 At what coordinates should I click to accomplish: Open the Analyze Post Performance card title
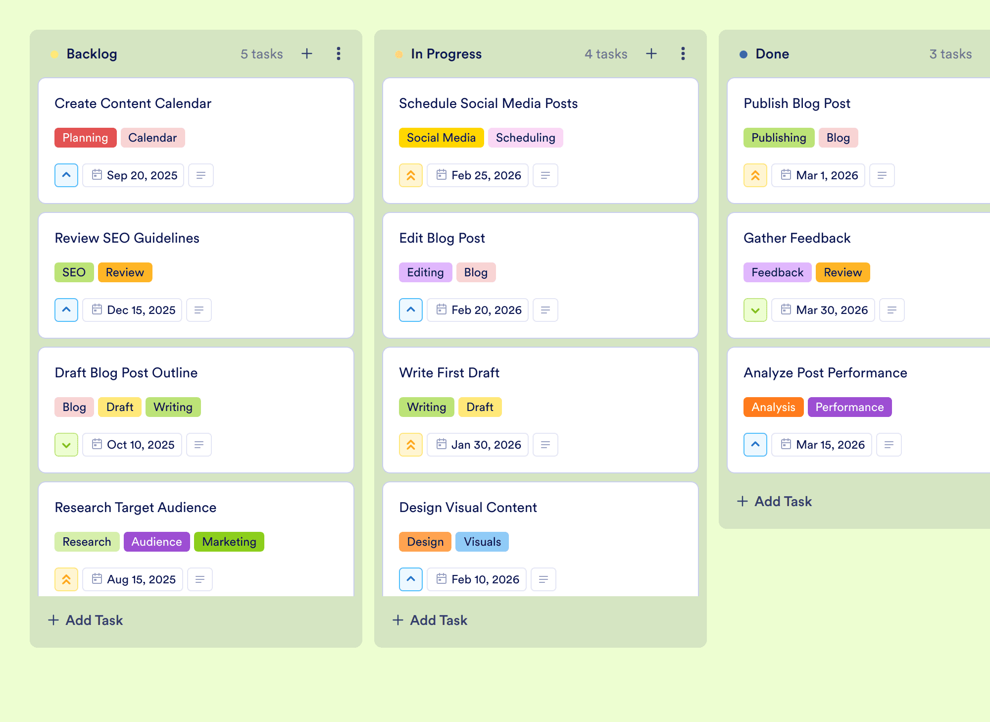pos(825,372)
